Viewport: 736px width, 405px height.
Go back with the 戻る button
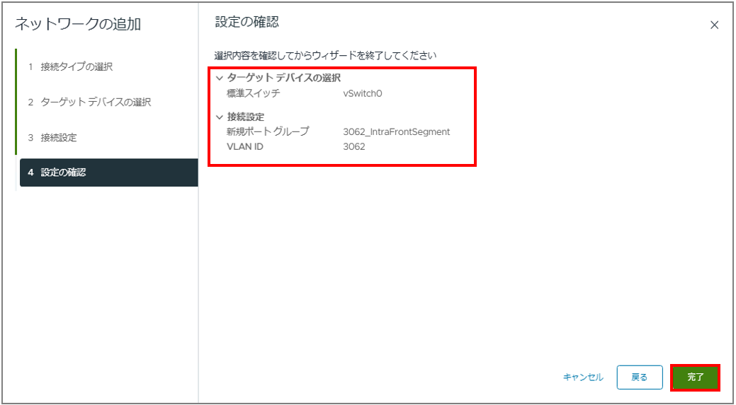tap(639, 377)
